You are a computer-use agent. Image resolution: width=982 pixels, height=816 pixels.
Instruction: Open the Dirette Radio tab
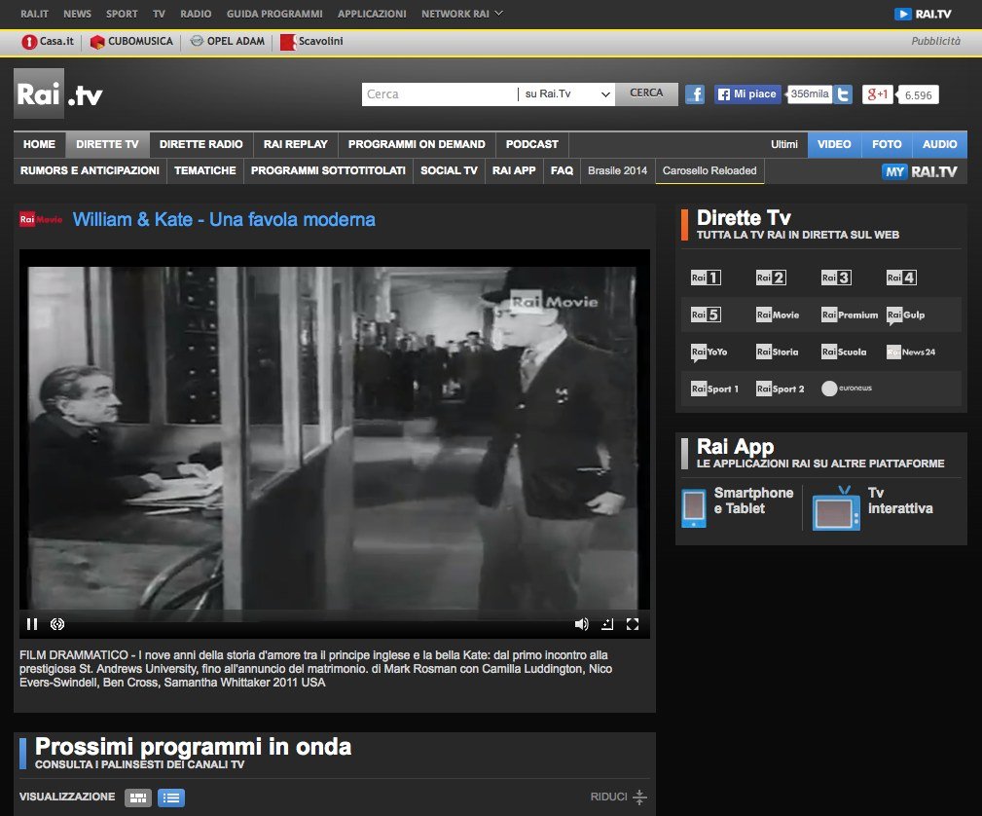(x=201, y=145)
